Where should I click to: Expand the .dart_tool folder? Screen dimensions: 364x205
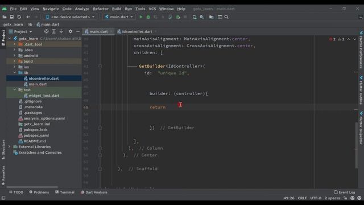coord(15,44)
